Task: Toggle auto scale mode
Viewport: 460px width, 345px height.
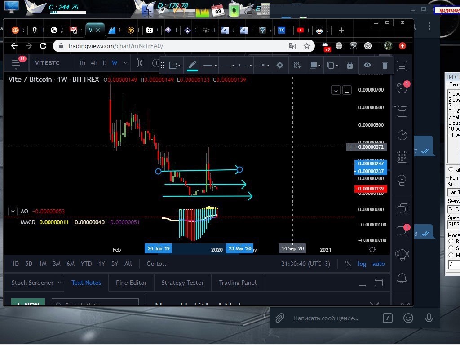Action: pyautogui.click(x=378, y=264)
